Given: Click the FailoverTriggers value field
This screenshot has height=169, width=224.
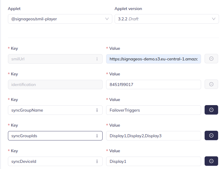Looking at the screenshot, I should click(x=153, y=110).
